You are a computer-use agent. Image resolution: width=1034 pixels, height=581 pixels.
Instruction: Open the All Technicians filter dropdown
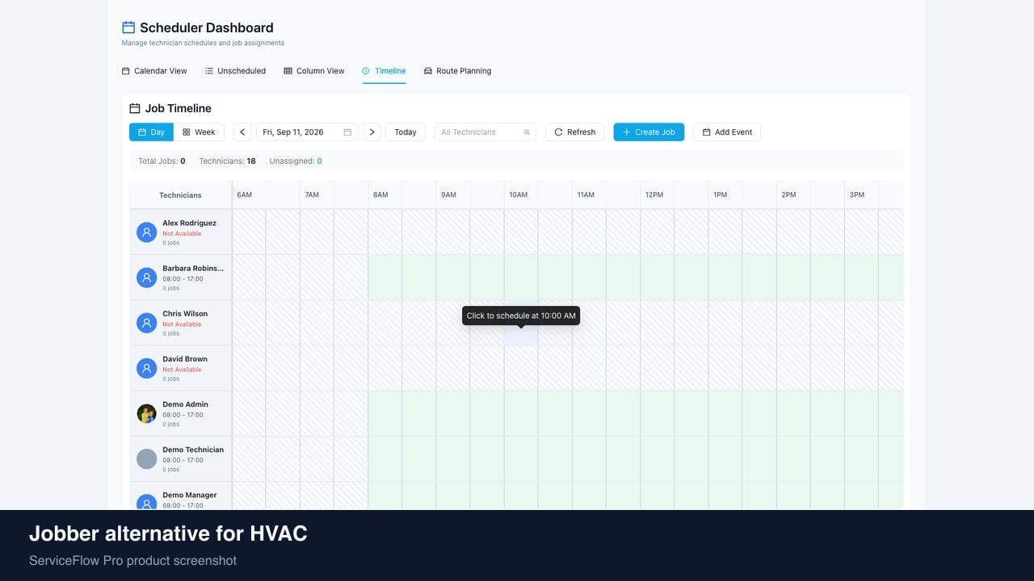tap(485, 132)
